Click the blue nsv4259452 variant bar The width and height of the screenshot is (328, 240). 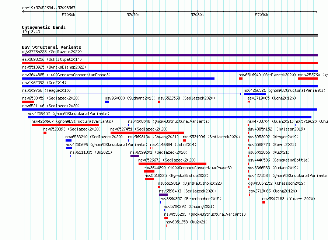coord(170,117)
